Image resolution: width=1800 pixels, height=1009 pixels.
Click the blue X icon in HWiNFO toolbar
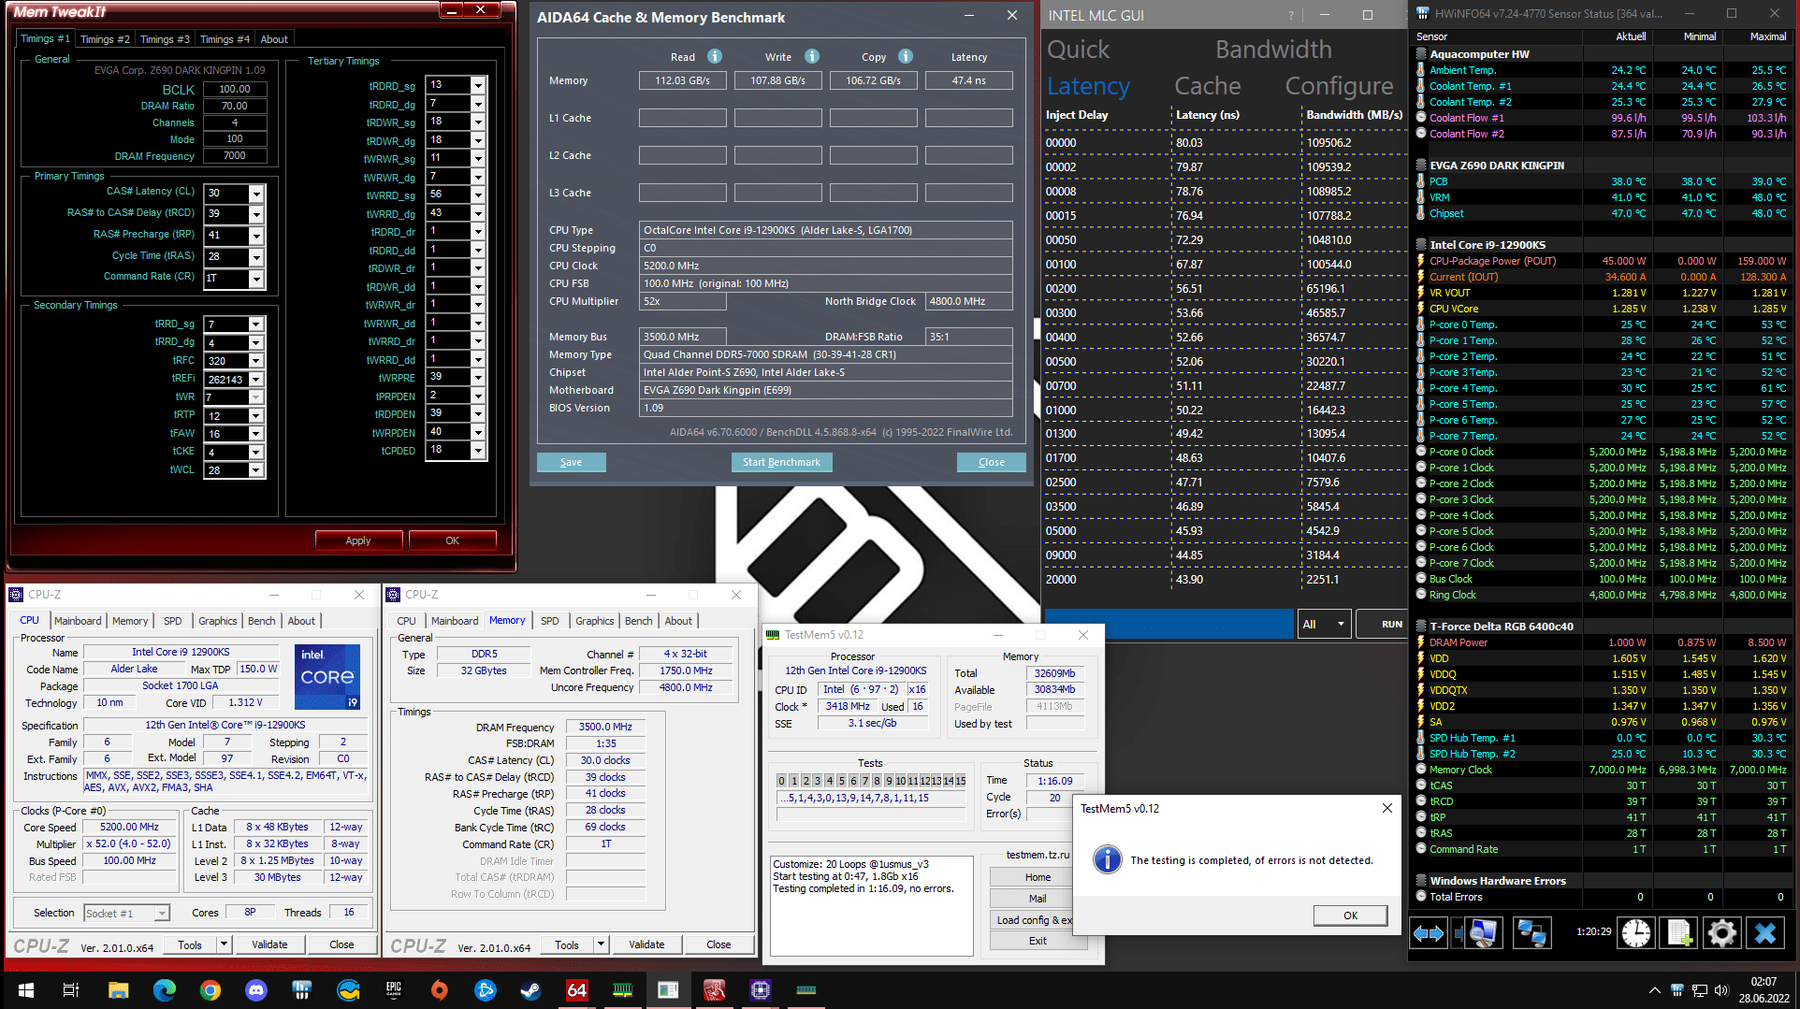point(1765,932)
